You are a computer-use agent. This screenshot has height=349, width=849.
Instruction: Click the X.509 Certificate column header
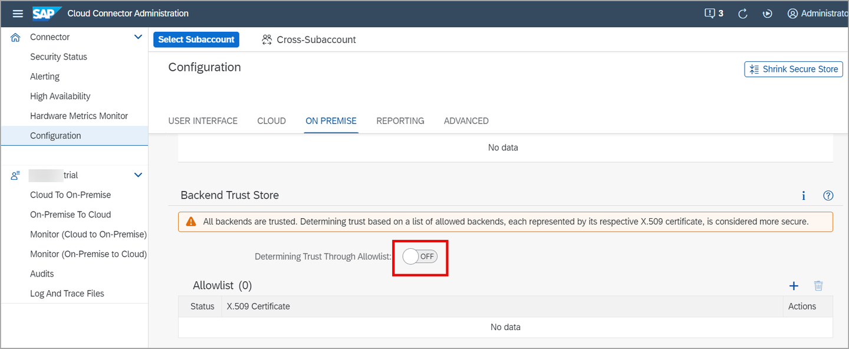[258, 307]
